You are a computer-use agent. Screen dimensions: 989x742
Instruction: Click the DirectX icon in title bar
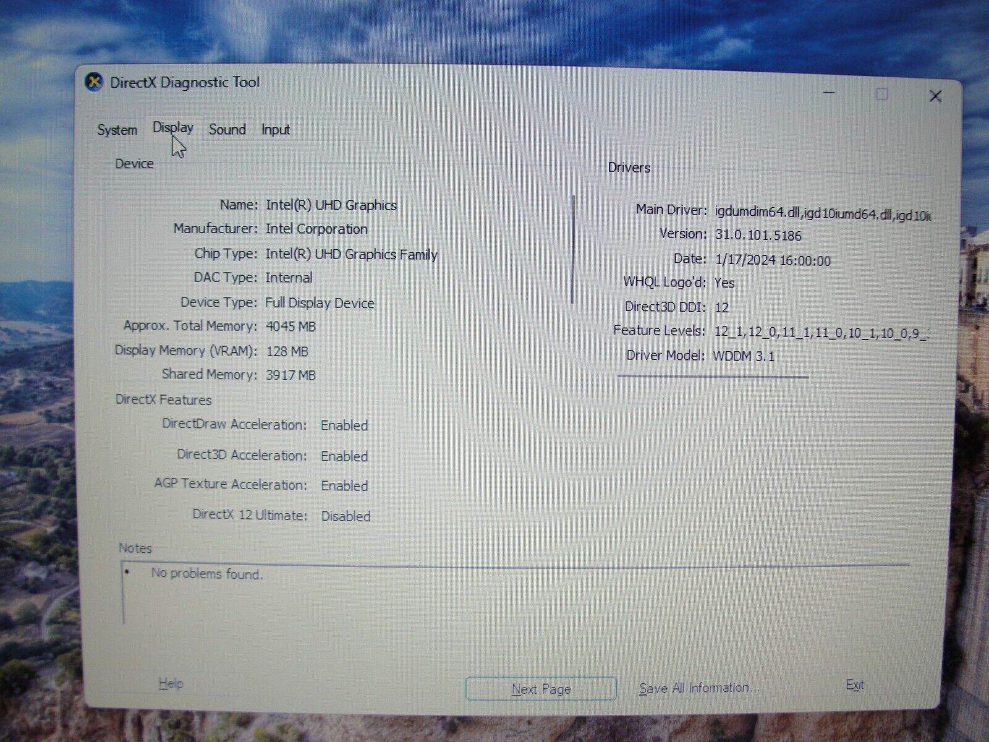tap(94, 82)
